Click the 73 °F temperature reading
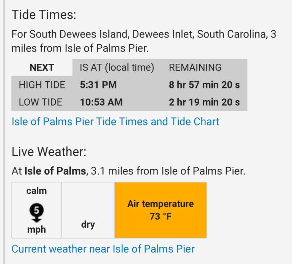The image size is (292, 264). point(160,216)
